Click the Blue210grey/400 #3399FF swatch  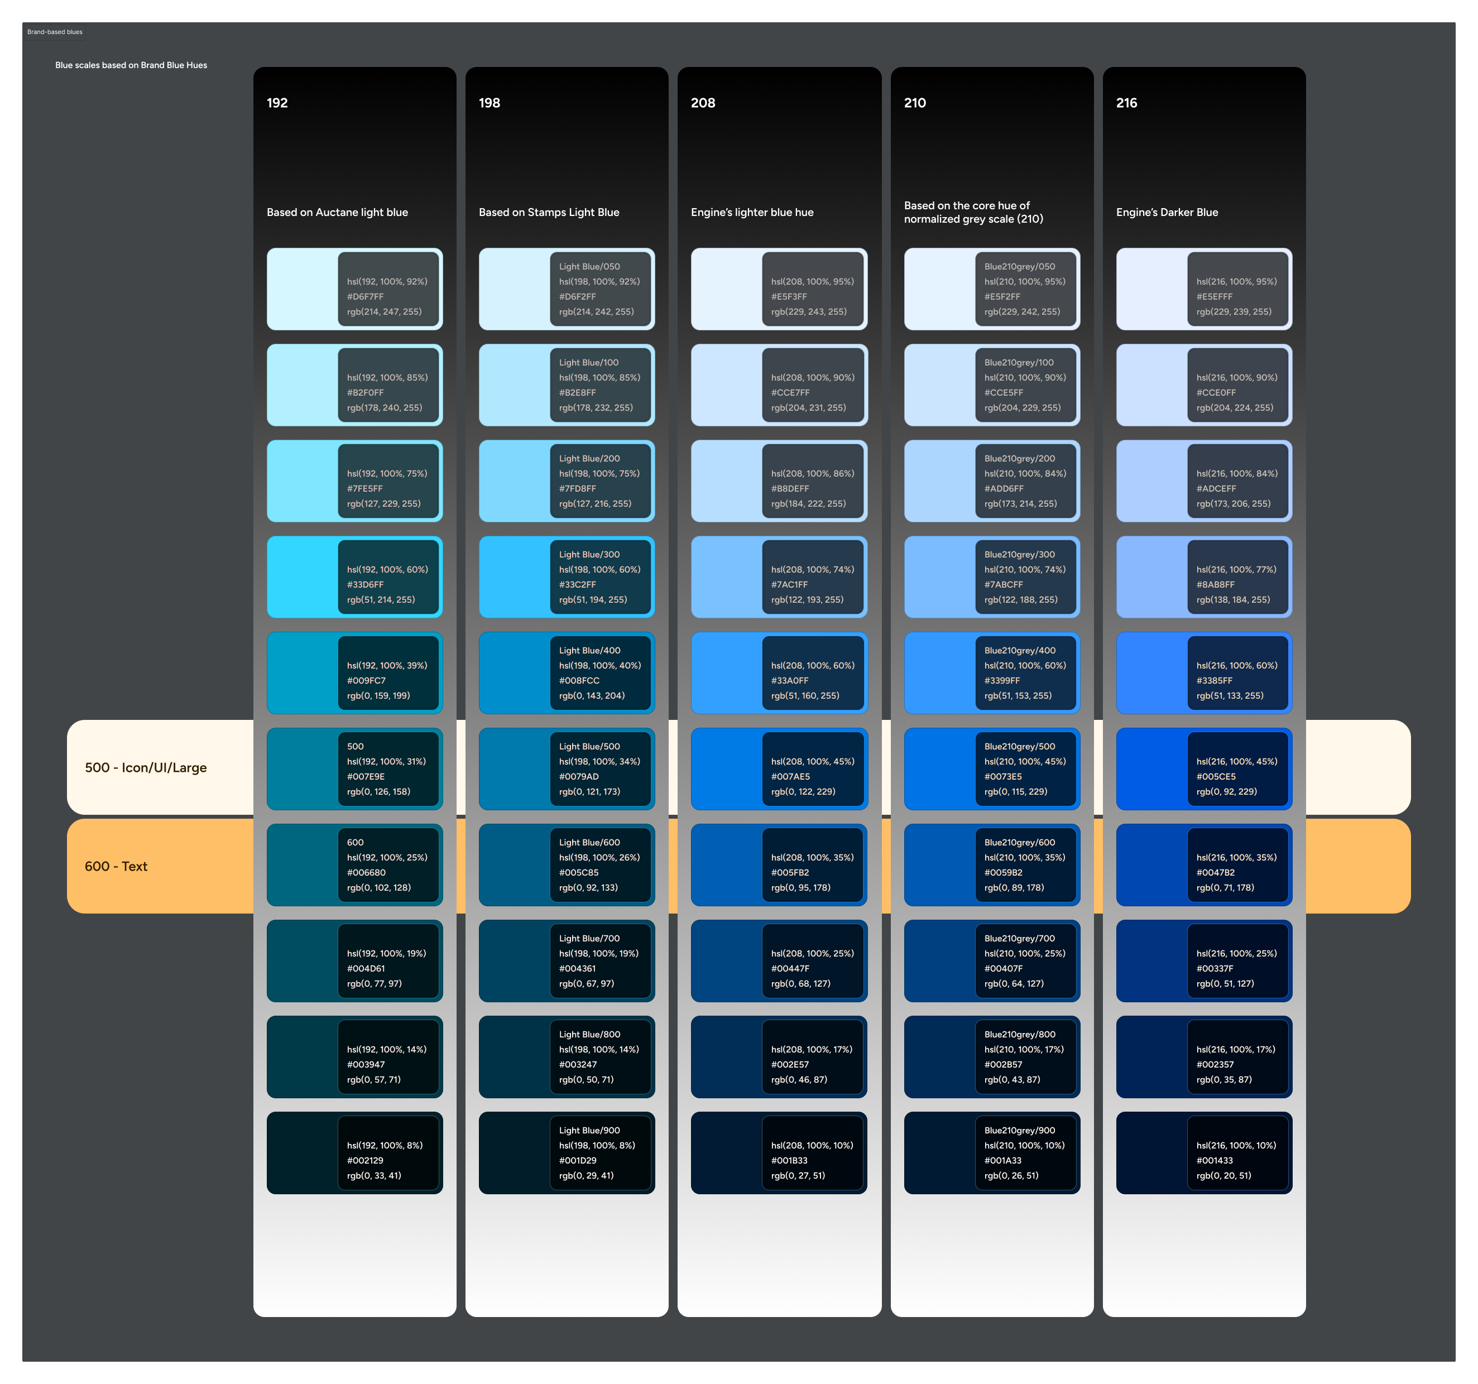pos(991,672)
